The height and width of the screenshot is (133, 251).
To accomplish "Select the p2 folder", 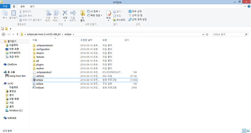I will 38,61.
